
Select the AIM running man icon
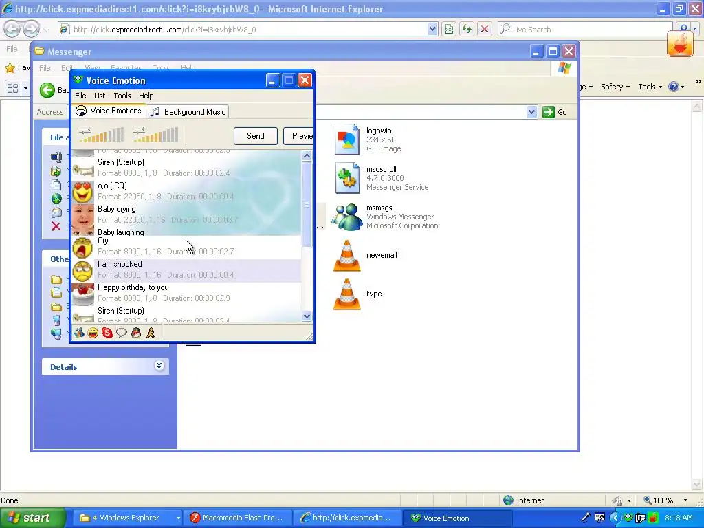click(151, 333)
